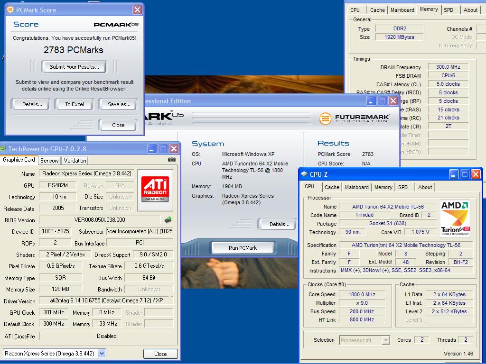Screen dimensions: 486x364
Task: Click the PCMark Score title bar icon
Action: [10, 9]
